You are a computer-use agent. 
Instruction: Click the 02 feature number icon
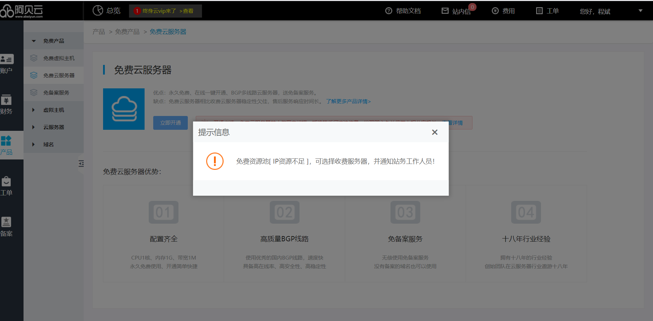coord(285,212)
